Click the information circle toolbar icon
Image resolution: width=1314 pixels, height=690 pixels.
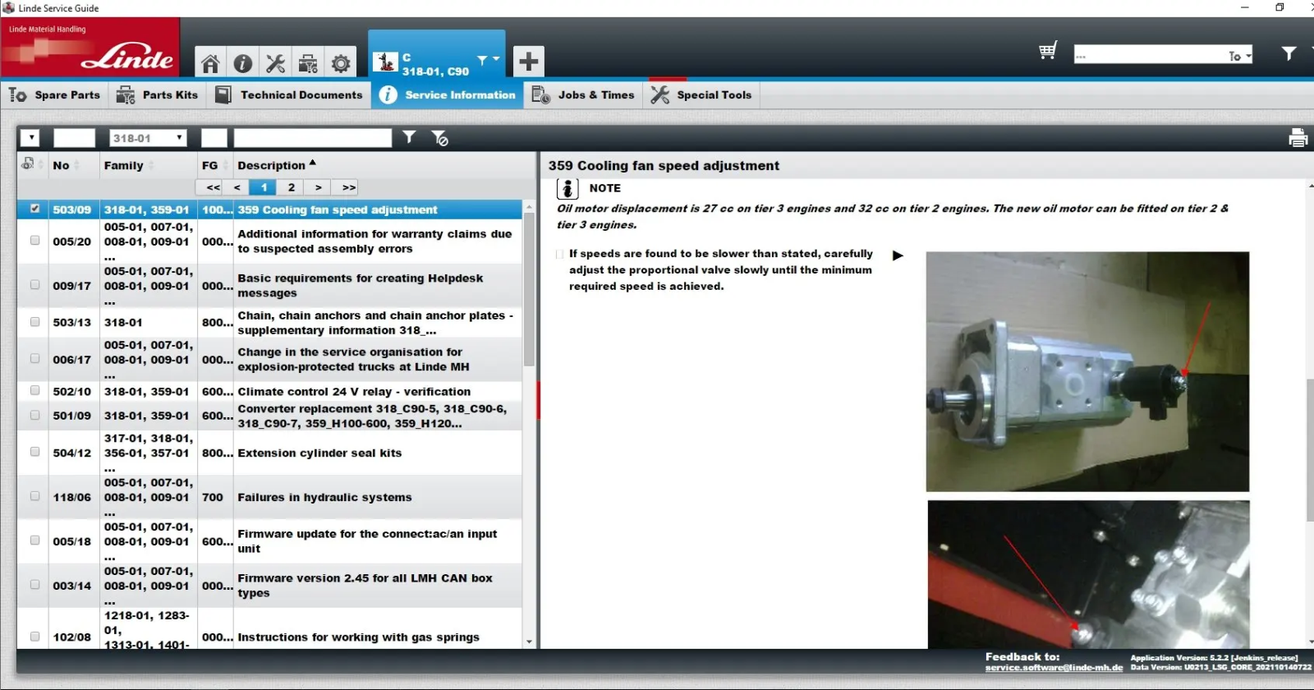(x=243, y=62)
